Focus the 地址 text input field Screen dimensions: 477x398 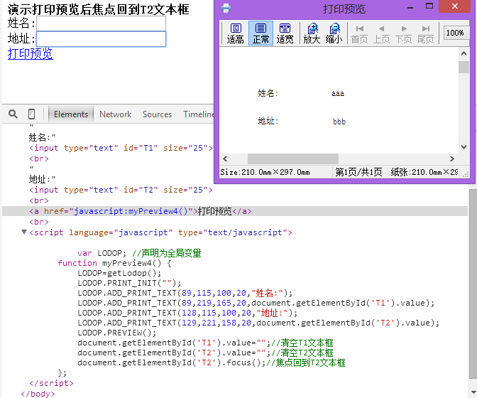click(101, 39)
